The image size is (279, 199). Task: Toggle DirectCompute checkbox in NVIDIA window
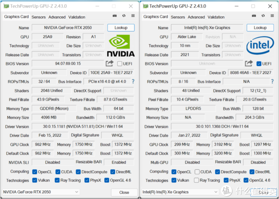click(78, 172)
